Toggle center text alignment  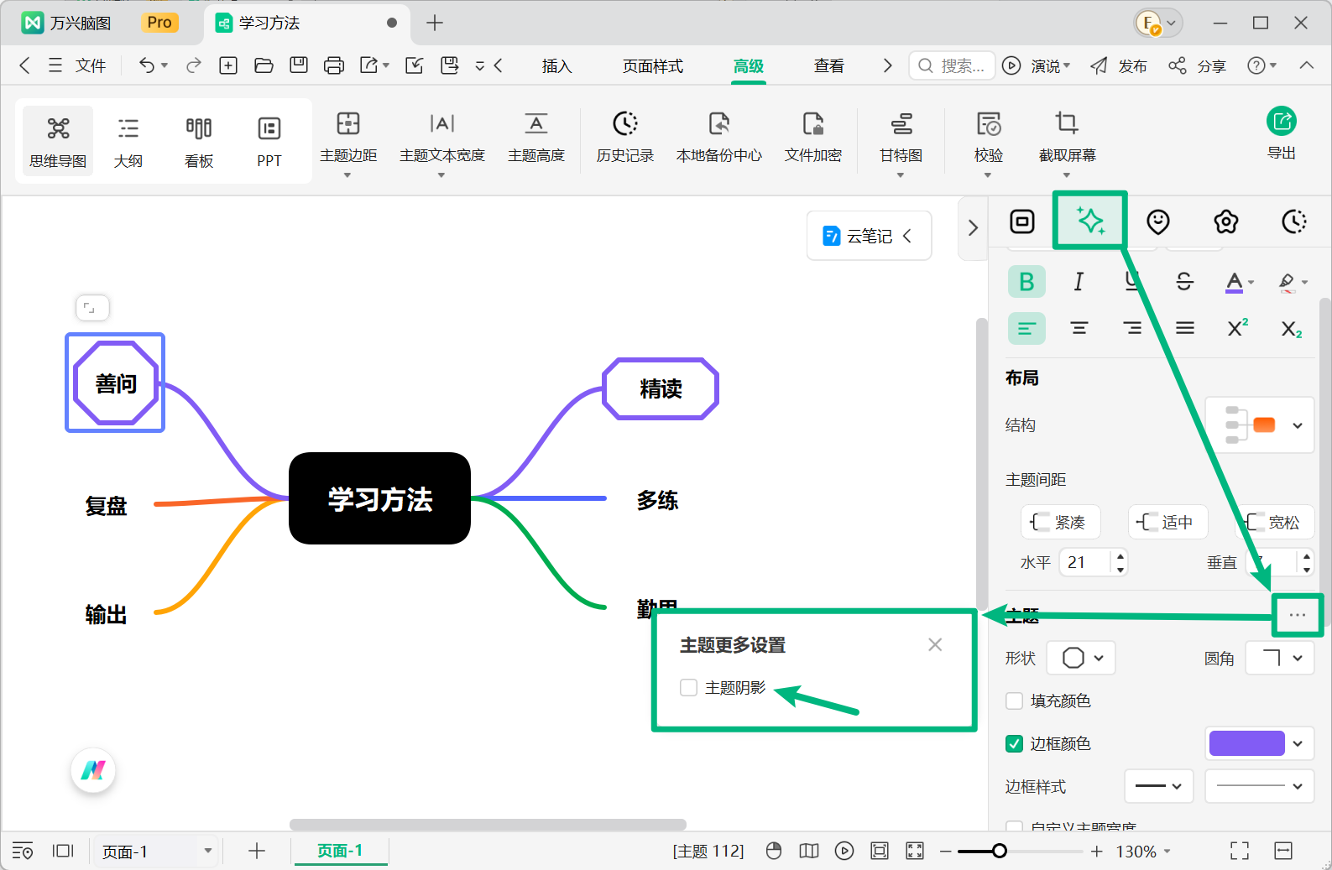point(1079,328)
